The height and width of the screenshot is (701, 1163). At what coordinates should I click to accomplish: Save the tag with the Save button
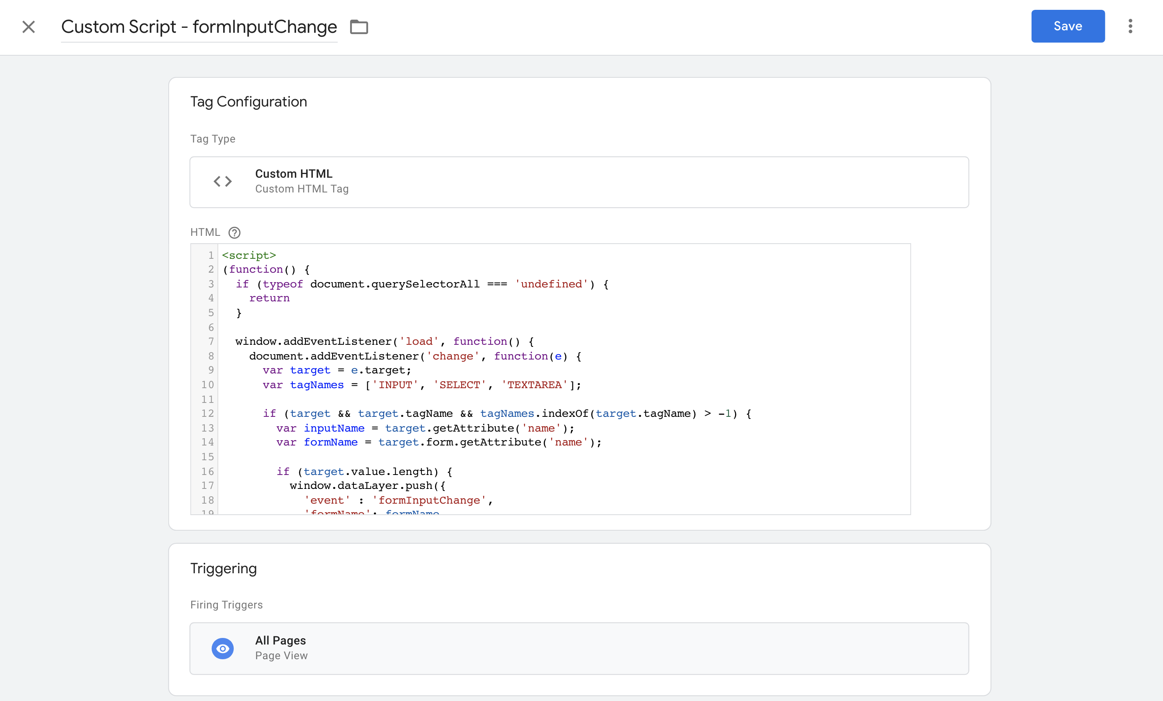(1068, 26)
